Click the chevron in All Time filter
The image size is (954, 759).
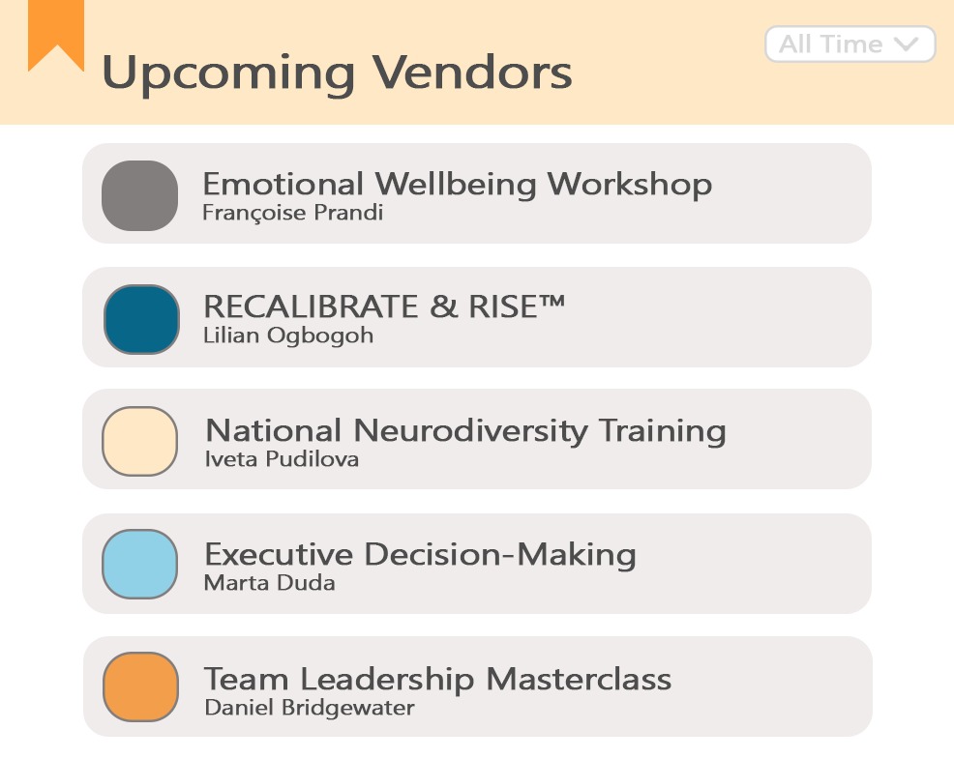[906, 44]
